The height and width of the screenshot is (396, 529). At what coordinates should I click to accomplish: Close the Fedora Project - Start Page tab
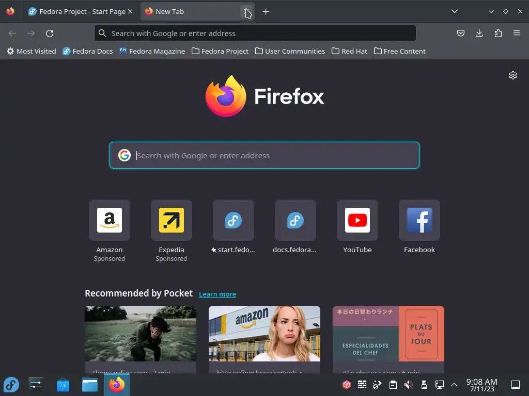[130, 11]
